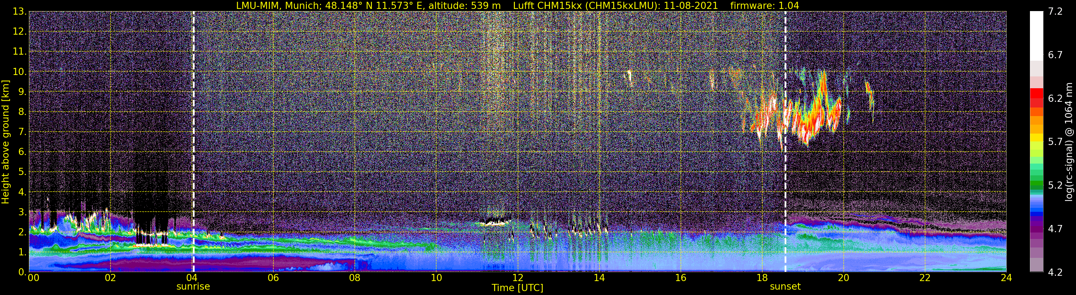The height and width of the screenshot is (295, 1076).
Task: Click the time tick label "22"
Action: [925, 278]
